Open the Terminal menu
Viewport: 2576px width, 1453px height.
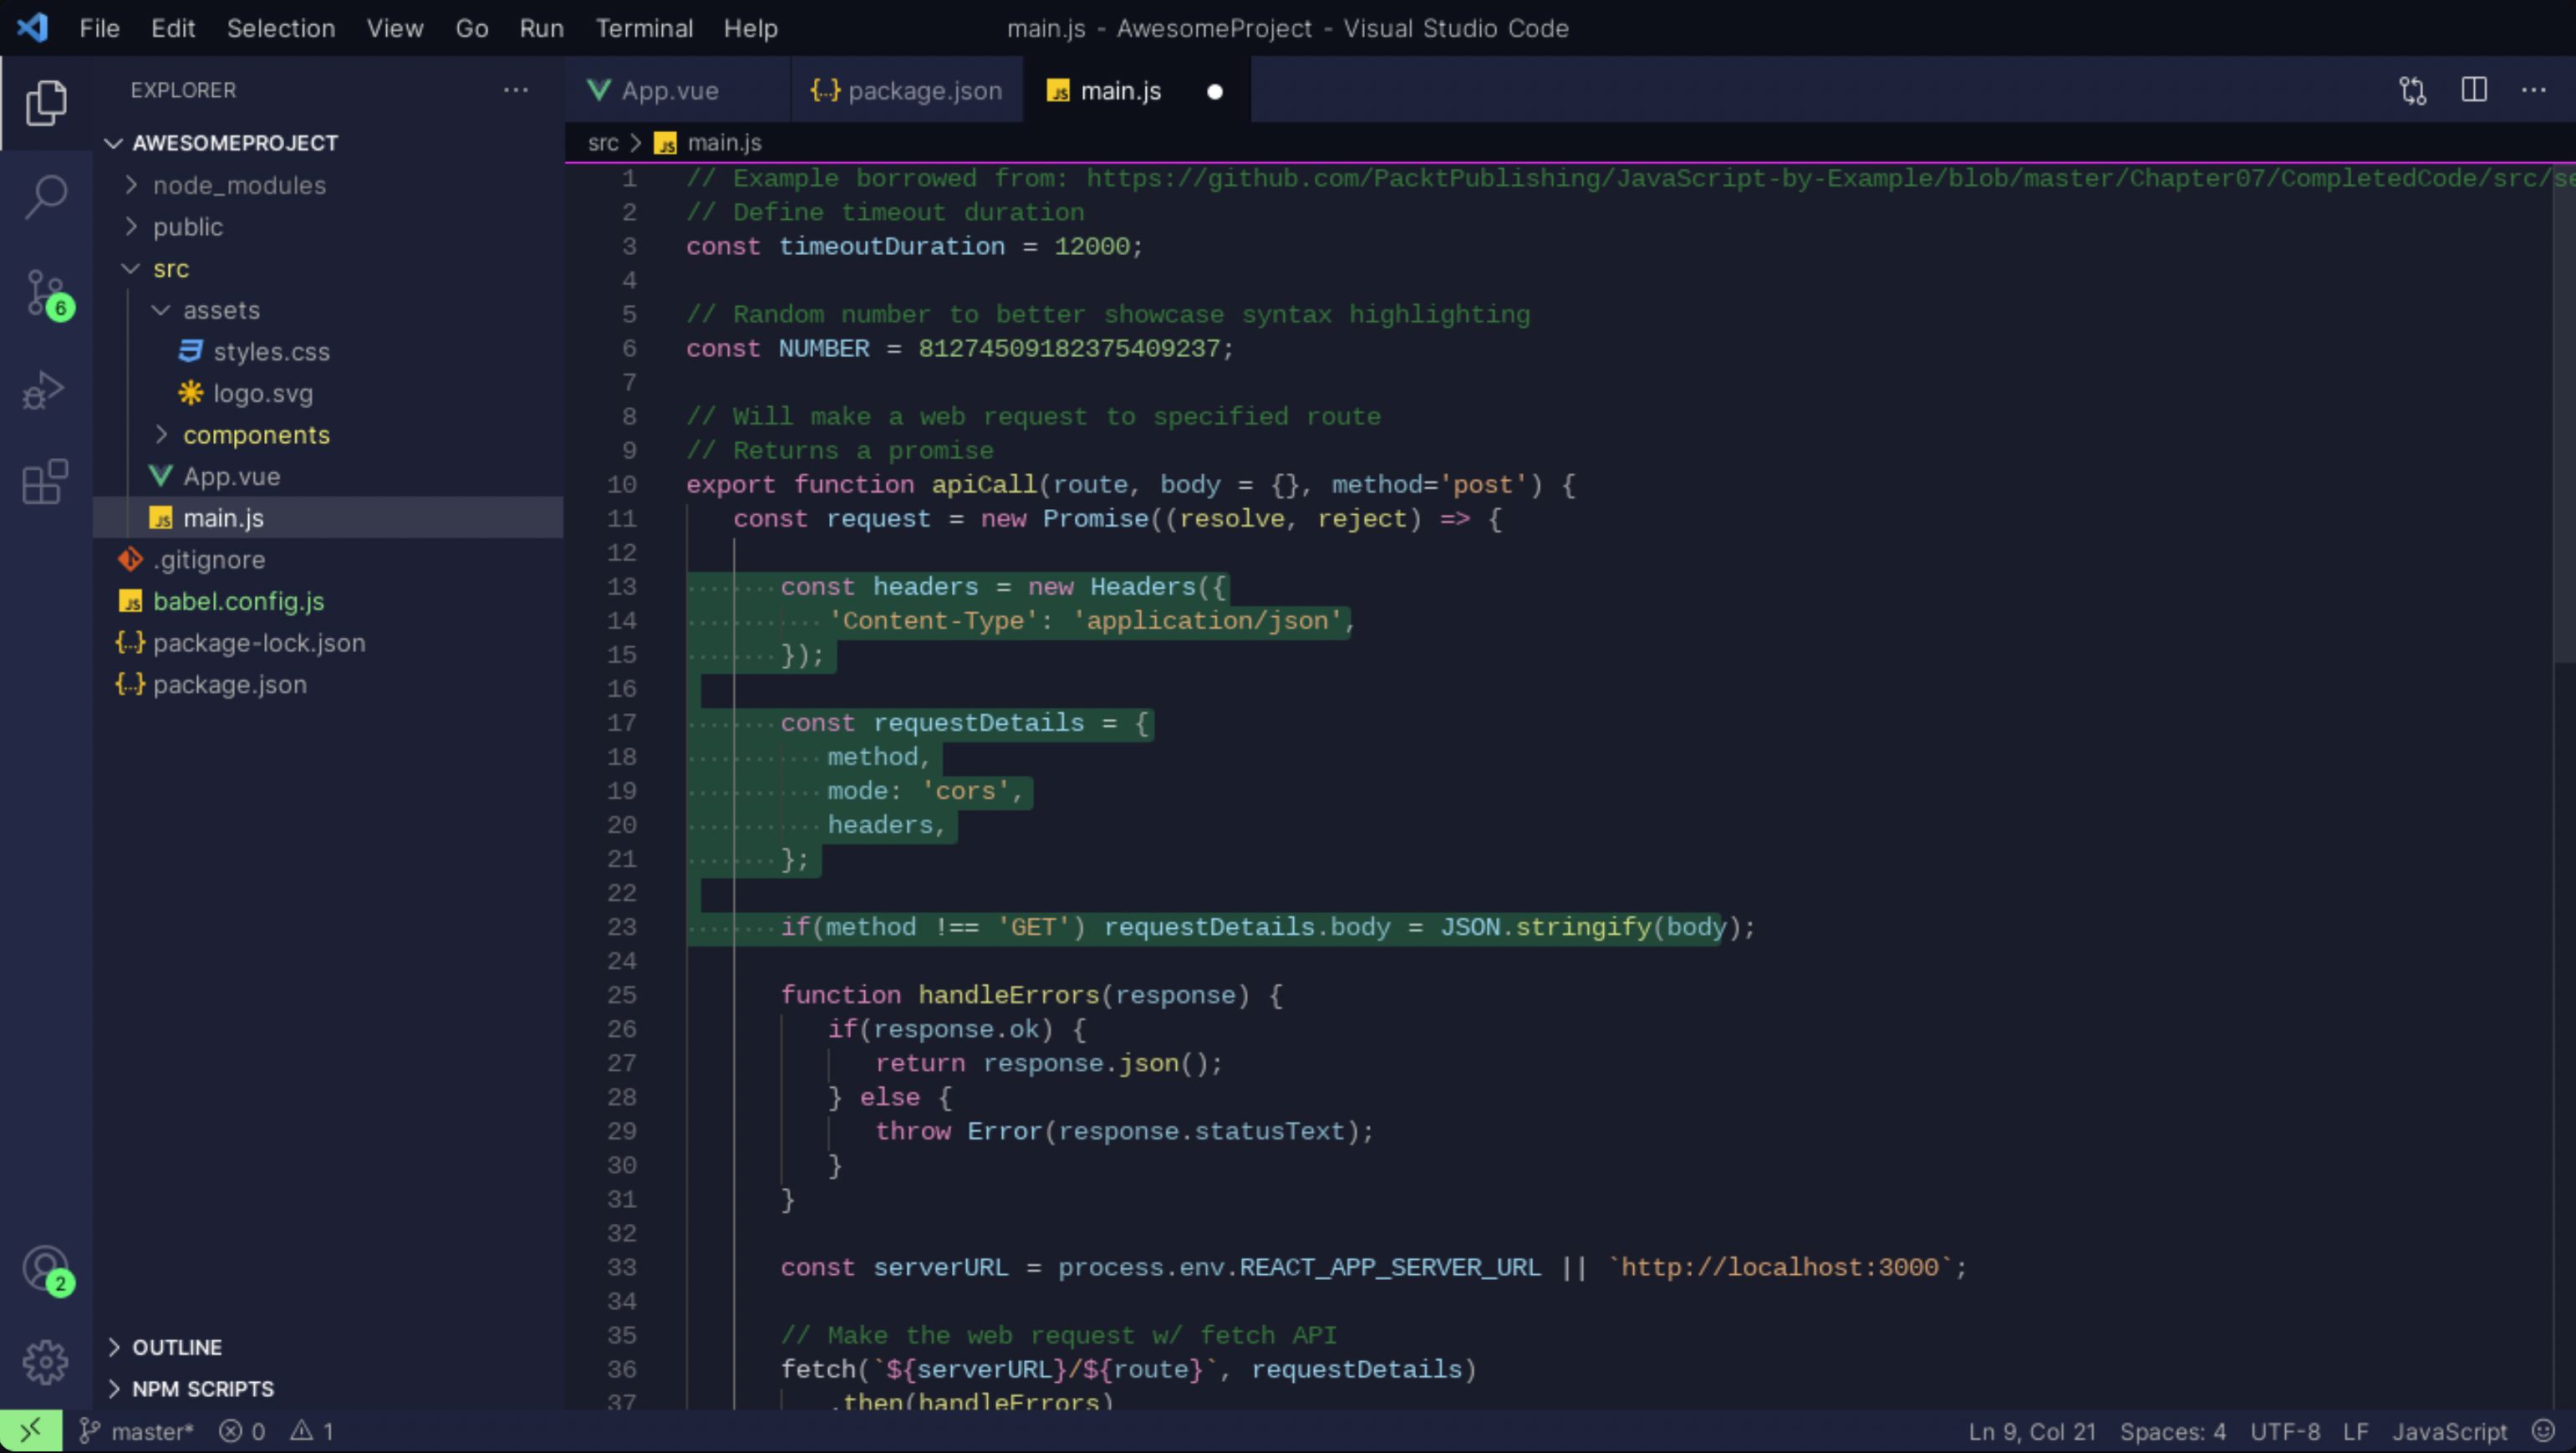click(644, 28)
